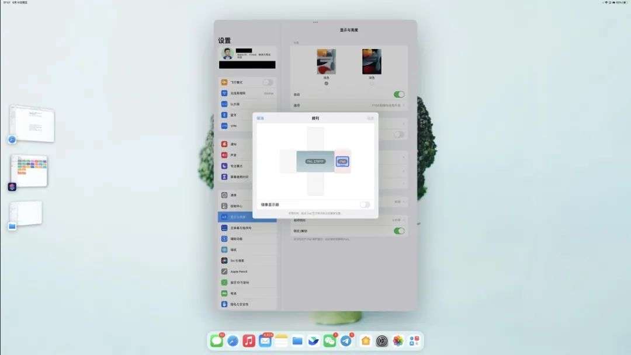Tap Cancel (取消) in the Arrangement dialog

261,118
